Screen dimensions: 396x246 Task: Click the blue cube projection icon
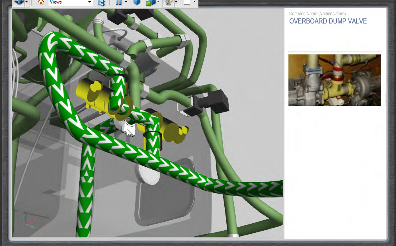point(137,2)
